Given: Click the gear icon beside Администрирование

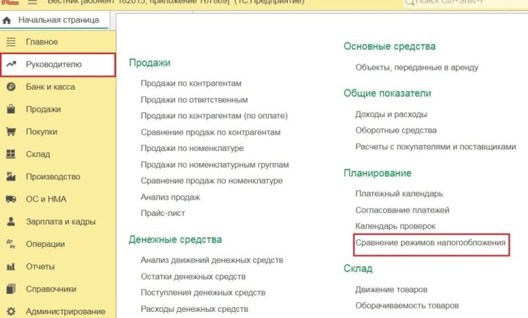Looking at the screenshot, I should [11, 311].
